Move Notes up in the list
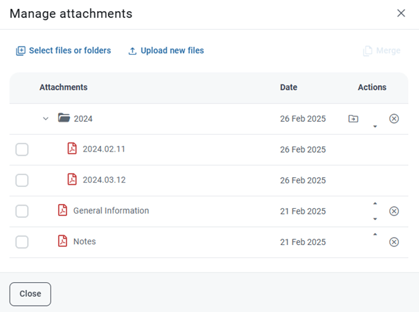 click(x=375, y=235)
